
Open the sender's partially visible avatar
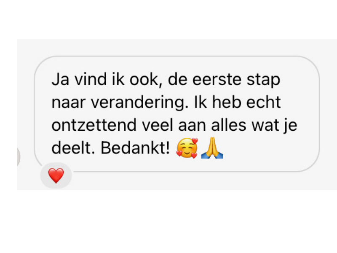point(18,156)
